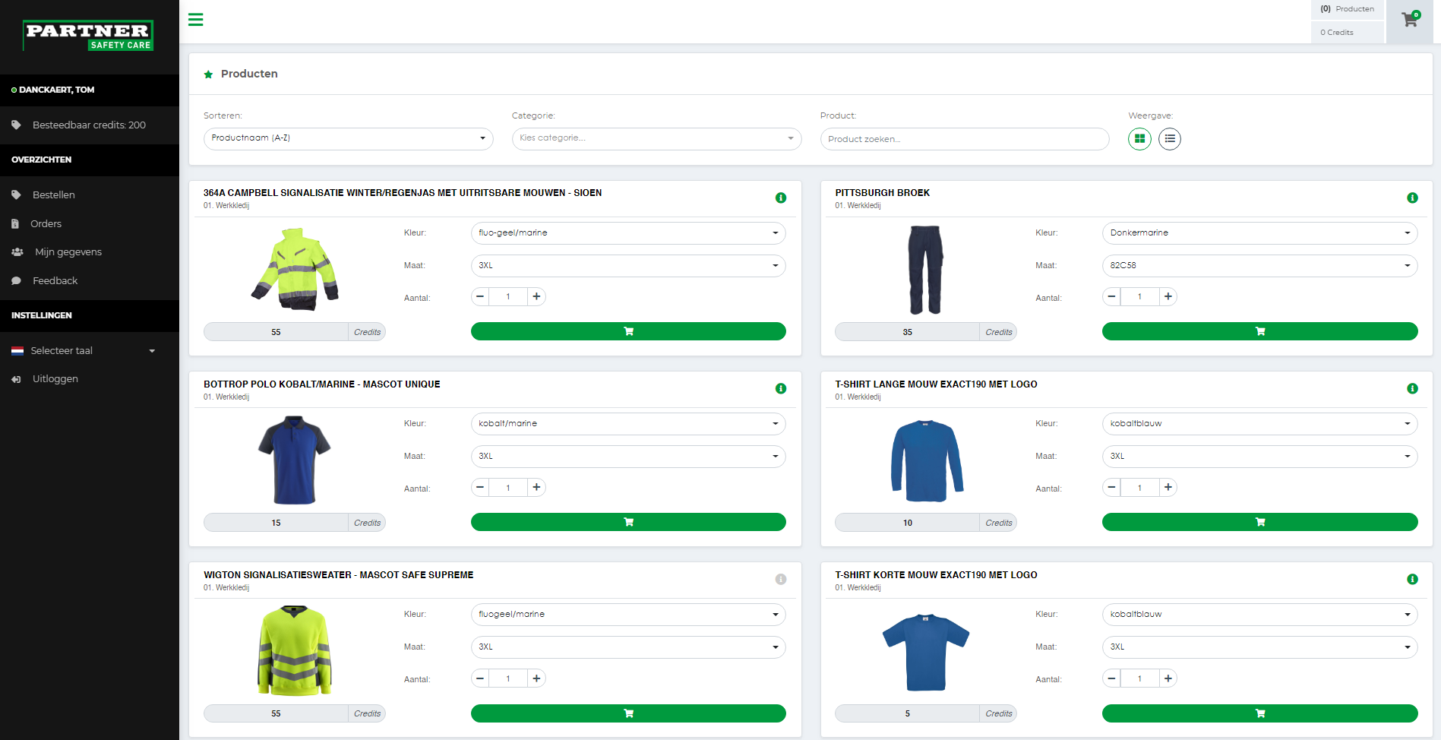Open kobalt/marine color dropdown for Bottrop Polo

coord(628,424)
